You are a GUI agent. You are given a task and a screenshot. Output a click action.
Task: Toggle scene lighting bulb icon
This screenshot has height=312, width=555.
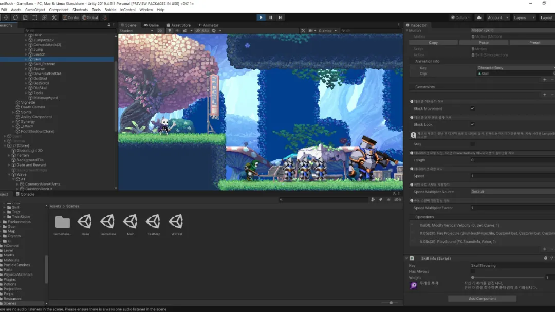(170, 31)
